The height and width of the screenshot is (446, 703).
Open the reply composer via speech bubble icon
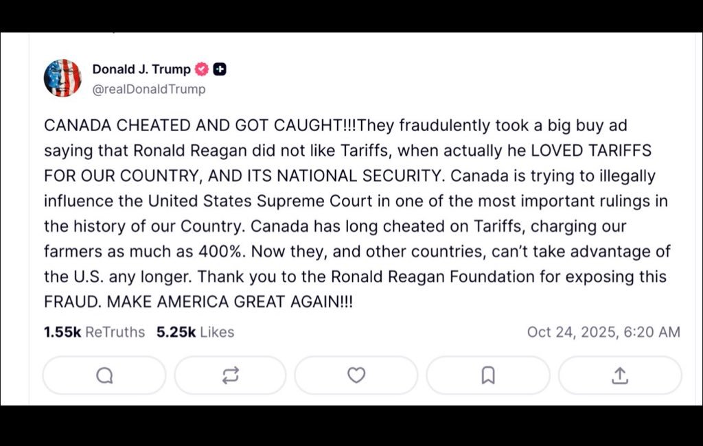pyautogui.click(x=103, y=375)
